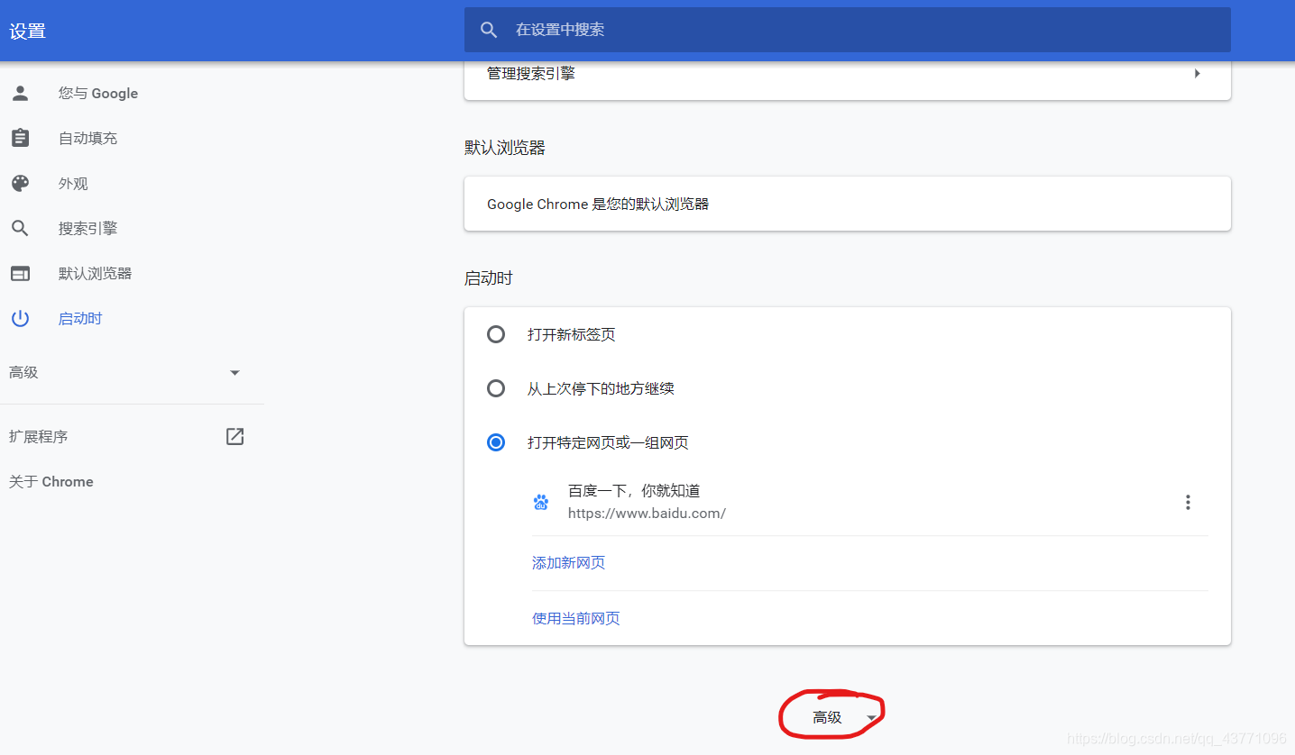Click the browser window icon for 默认浏览器
Screen dimensions: 1295x755
coord(20,273)
